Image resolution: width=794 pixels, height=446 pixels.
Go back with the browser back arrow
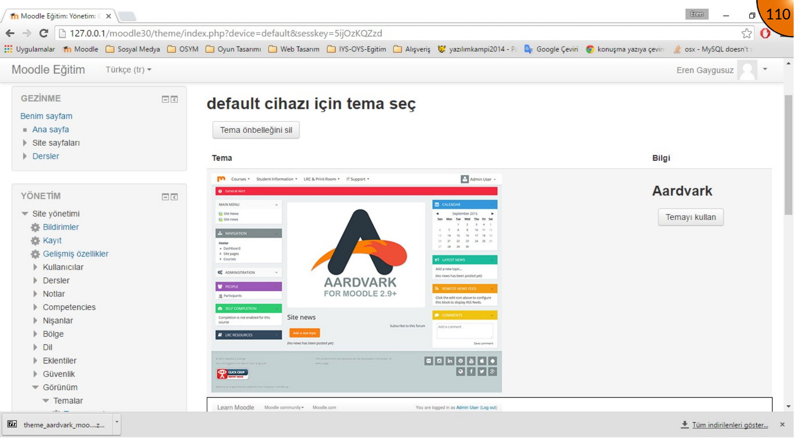(x=10, y=33)
